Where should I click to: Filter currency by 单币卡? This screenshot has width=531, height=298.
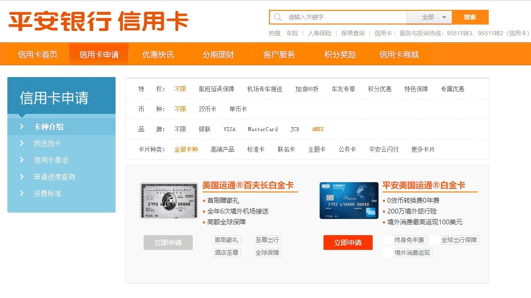click(238, 109)
